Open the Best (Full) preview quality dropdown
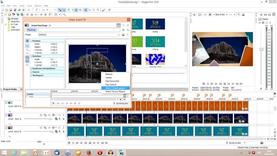 click(227, 14)
